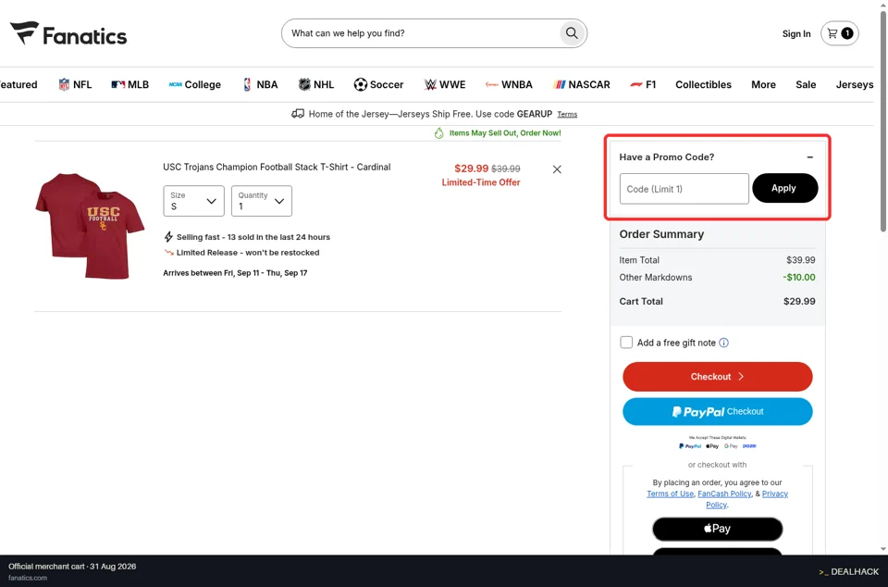Open FanCash Policy link
Screen dimensions: 888x587
tap(724, 494)
